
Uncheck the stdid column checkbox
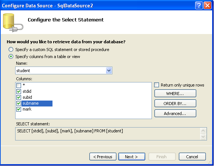tap(18, 91)
